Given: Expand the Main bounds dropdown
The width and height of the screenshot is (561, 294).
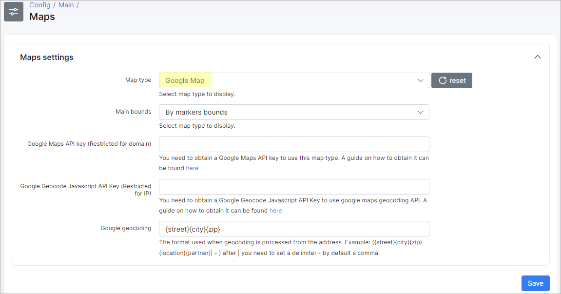Looking at the screenshot, I should [x=293, y=112].
